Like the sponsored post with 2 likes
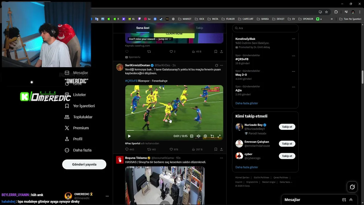The image size is (364, 205). tap(173, 52)
